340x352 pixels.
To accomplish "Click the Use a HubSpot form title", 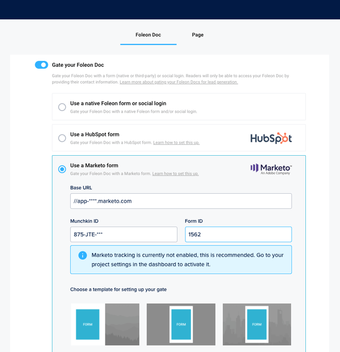I will [x=94, y=134].
